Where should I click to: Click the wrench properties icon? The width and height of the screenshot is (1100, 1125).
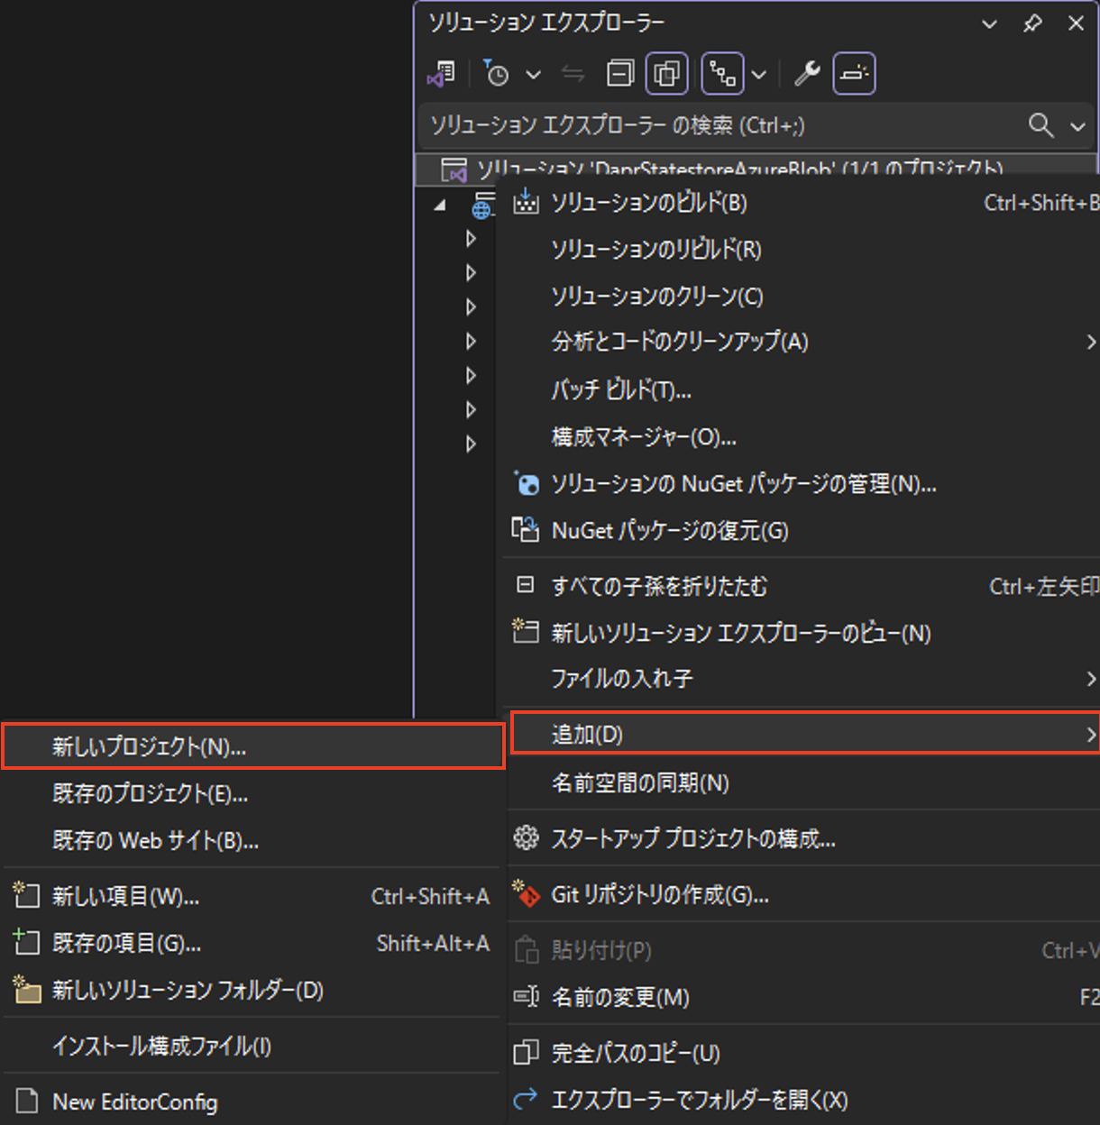pos(807,74)
